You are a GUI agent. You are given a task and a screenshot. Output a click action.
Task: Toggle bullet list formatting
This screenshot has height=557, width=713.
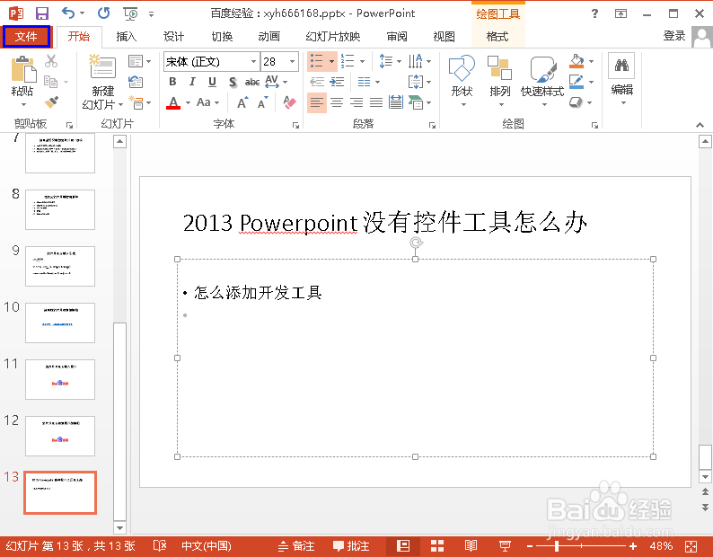(x=316, y=61)
